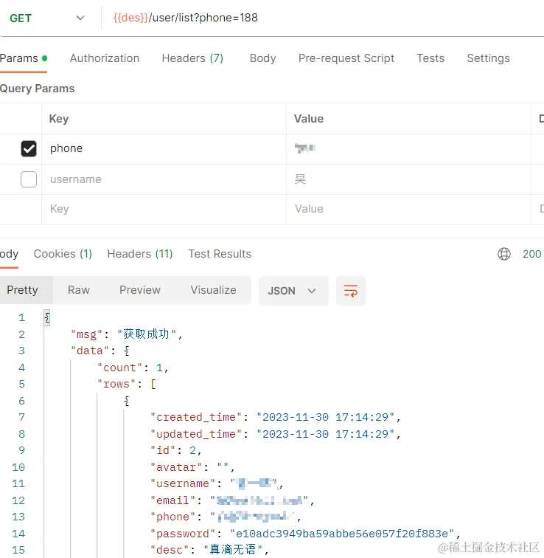
Task: Switch to the Params tab
Action: pyautogui.click(x=24, y=58)
